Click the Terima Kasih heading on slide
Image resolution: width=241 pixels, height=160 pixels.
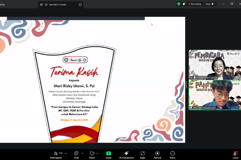(x=74, y=72)
